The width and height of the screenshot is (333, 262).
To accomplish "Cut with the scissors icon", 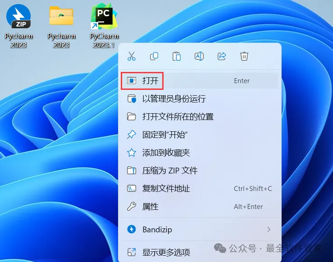I will coord(132,56).
